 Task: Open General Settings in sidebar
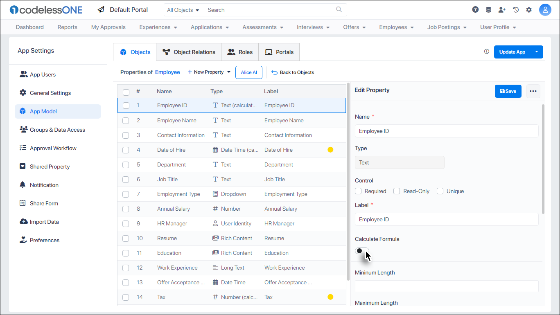pyautogui.click(x=58, y=93)
